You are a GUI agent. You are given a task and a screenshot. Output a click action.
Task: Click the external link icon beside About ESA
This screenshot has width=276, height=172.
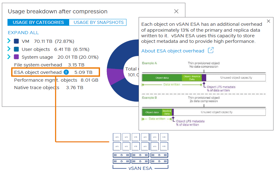point(211,51)
